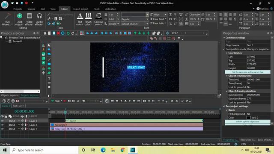
Task: Jump to the start of the timeline
Action: (112, 101)
